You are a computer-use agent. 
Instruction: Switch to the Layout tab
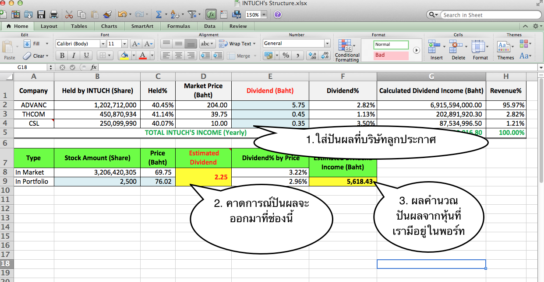tap(49, 26)
